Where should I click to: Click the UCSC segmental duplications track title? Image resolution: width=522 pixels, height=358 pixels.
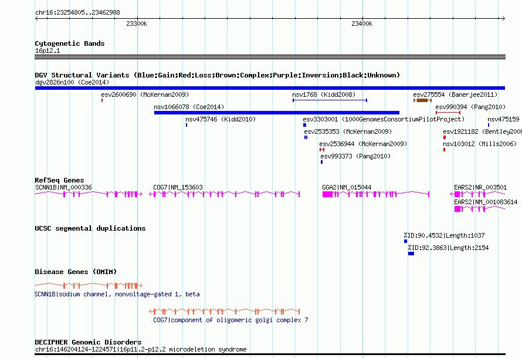tap(90, 228)
